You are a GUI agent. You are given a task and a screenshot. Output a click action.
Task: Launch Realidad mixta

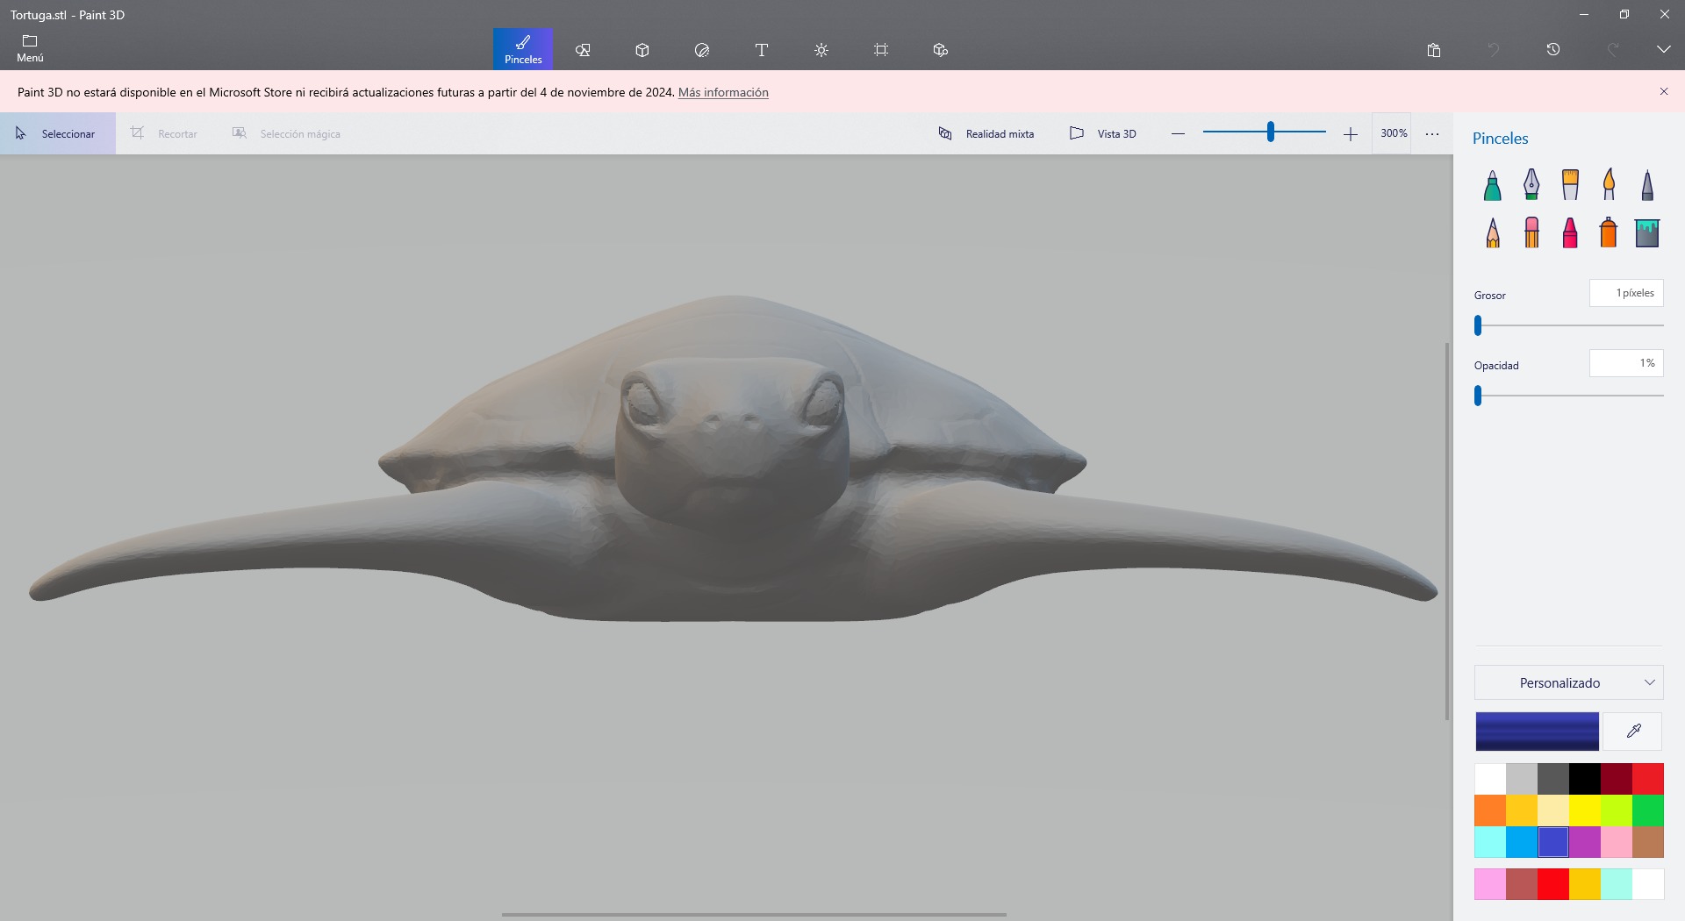pyautogui.click(x=986, y=133)
